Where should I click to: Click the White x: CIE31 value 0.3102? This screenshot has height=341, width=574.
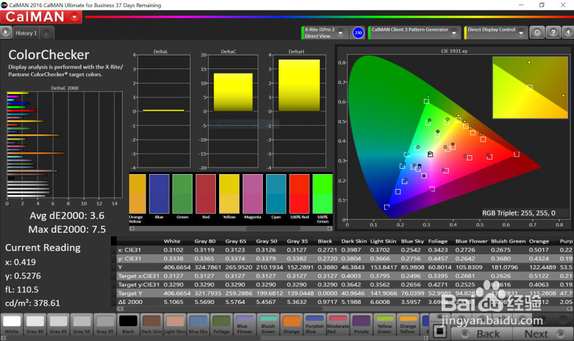(173, 250)
